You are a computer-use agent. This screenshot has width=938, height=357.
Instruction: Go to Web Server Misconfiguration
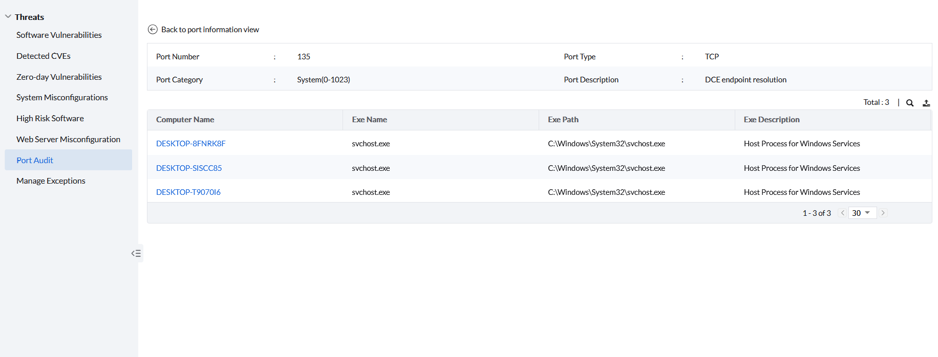coord(68,139)
